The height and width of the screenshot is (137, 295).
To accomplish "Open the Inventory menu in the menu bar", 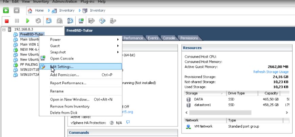I will pos(41,2).
